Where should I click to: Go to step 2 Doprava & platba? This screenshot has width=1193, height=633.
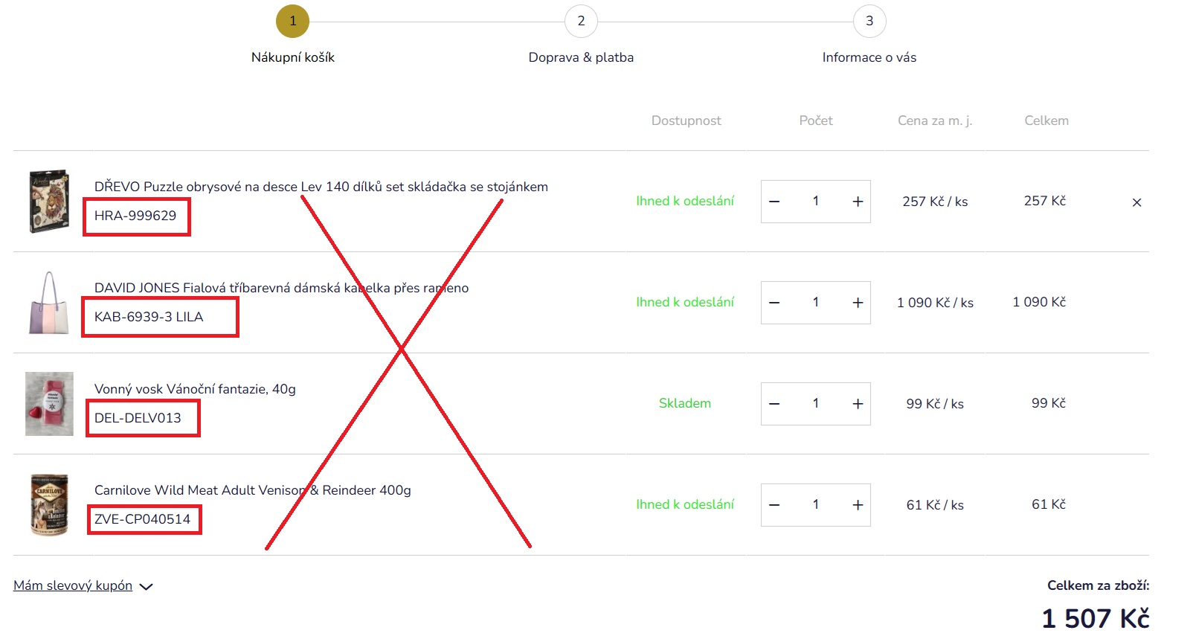point(581,21)
